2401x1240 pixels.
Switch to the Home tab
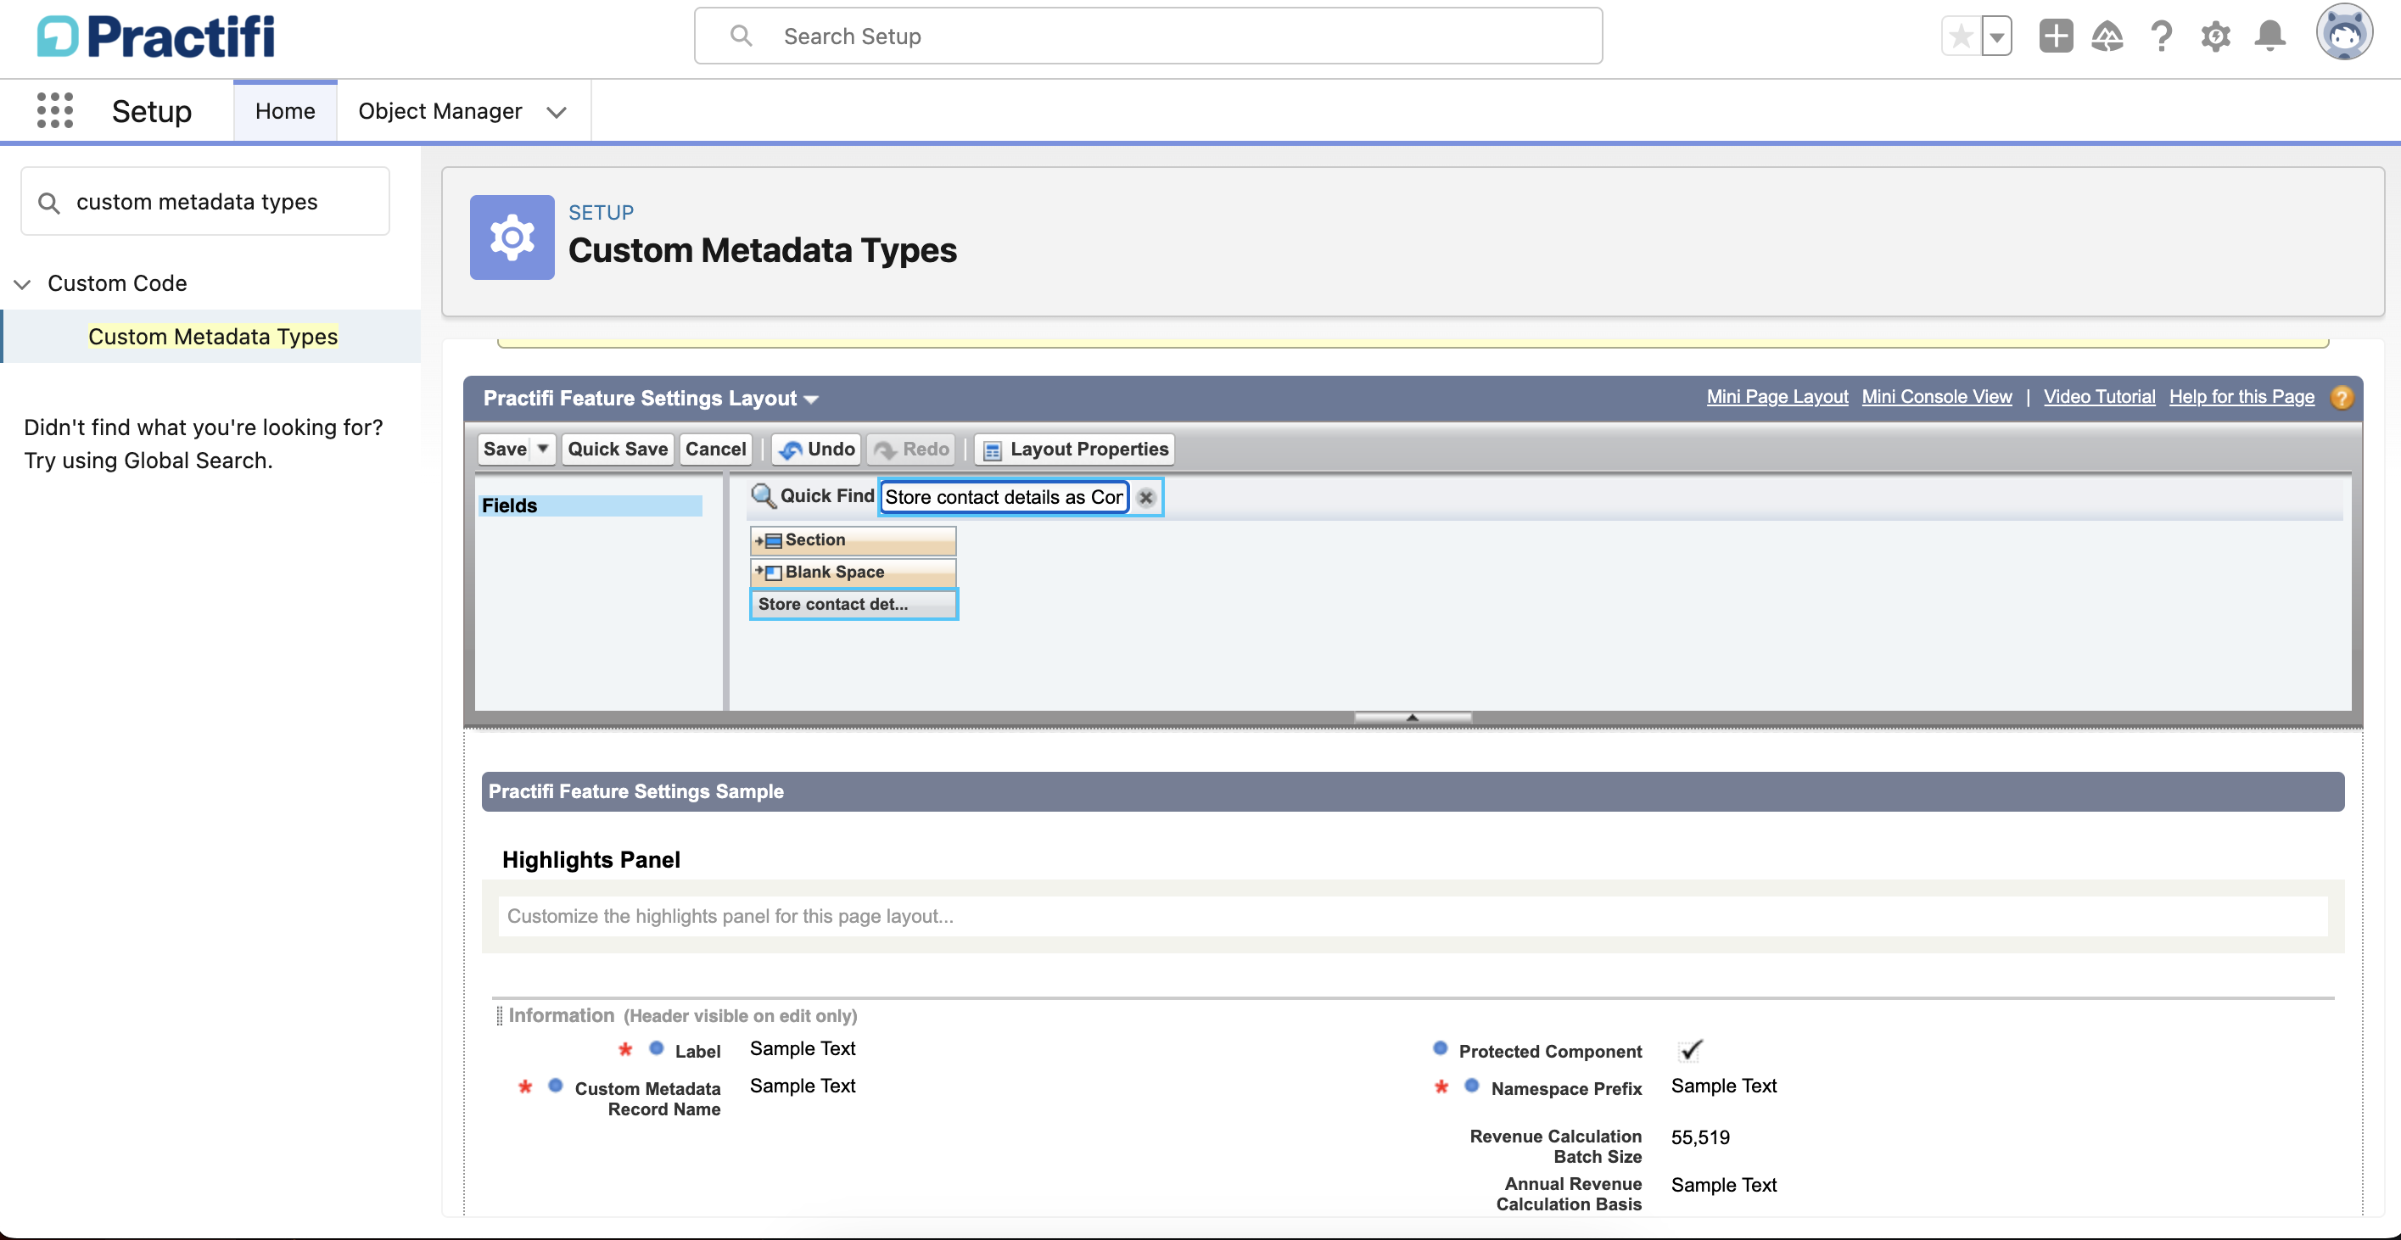point(285,111)
